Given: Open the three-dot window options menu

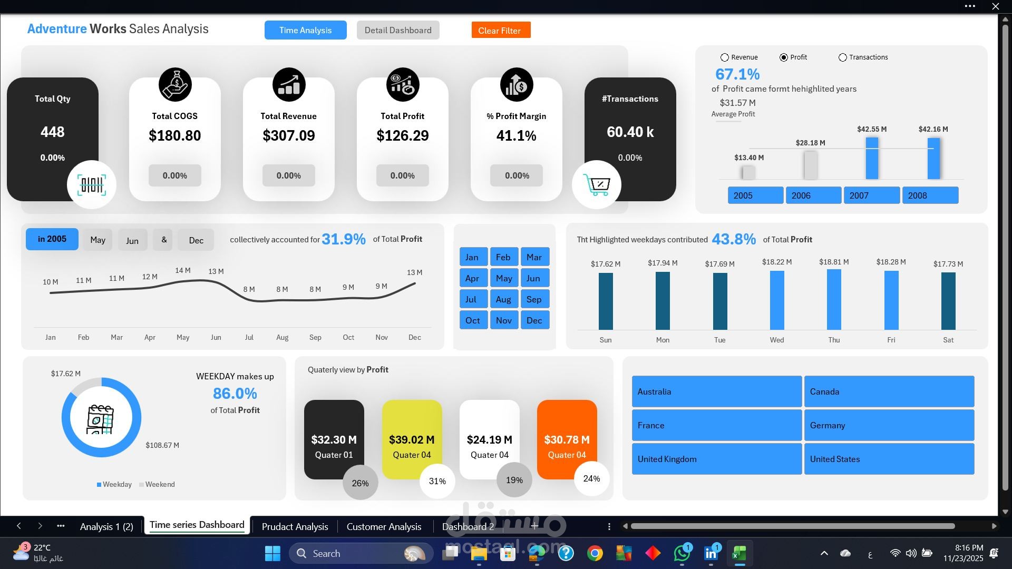Looking at the screenshot, I should pyautogui.click(x=970, y=6).
